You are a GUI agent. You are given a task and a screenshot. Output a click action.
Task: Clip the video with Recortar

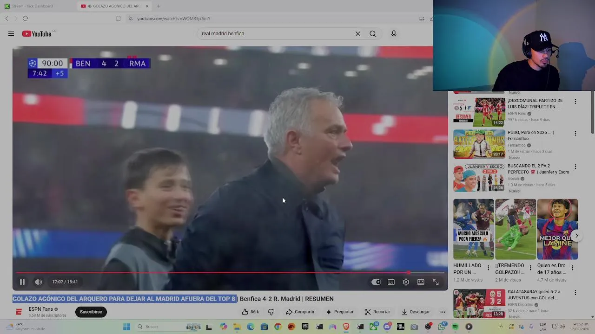click(x=377, y=312)
